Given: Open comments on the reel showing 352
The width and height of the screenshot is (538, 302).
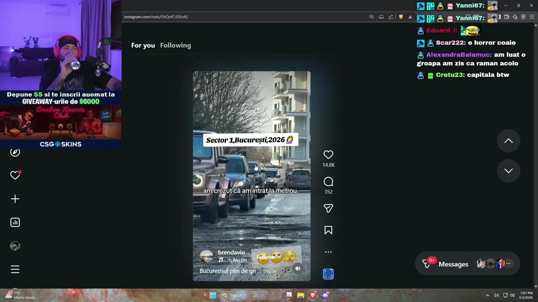Looking at the screenshot, I should point(328,182).
